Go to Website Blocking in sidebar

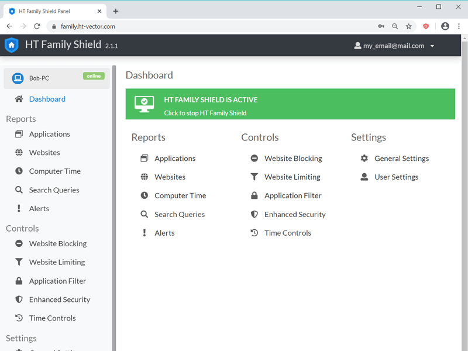(58, 243)
